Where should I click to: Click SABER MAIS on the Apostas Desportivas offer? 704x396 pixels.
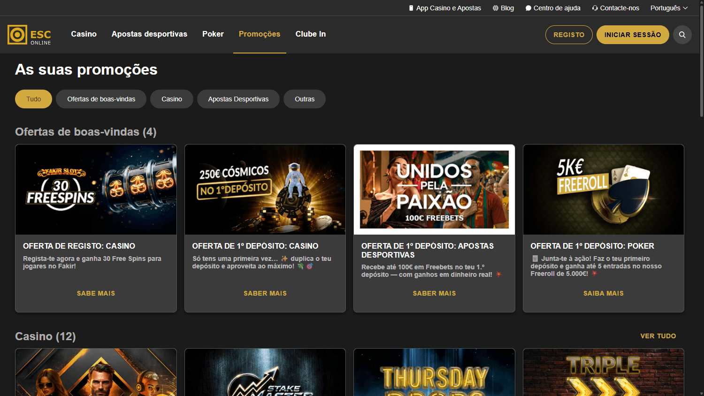click(434, 293)
